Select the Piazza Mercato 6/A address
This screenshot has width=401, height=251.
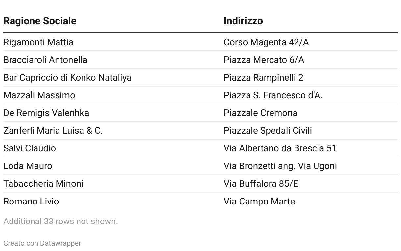click(264, 60)
